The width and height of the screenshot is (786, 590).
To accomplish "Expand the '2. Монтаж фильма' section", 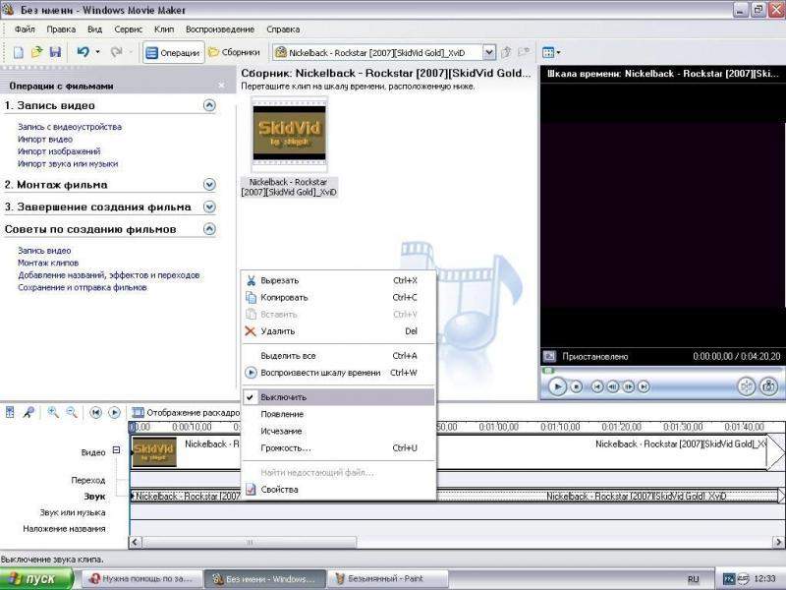I will (209, 184).
